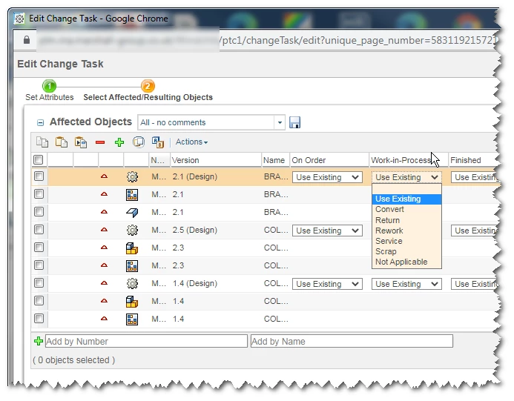
Task: Click the red Remove minus icon
Action: (x=100, y=142)
